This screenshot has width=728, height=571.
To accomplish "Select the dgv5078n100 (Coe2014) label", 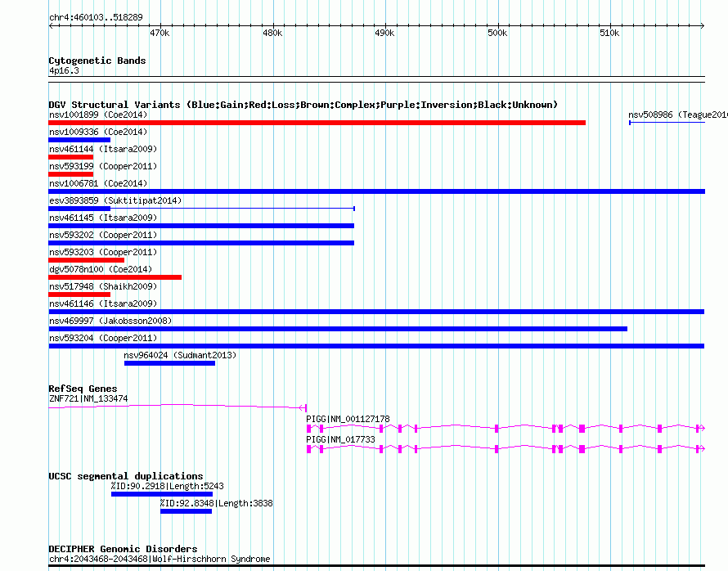I will [x=101, y=269].
